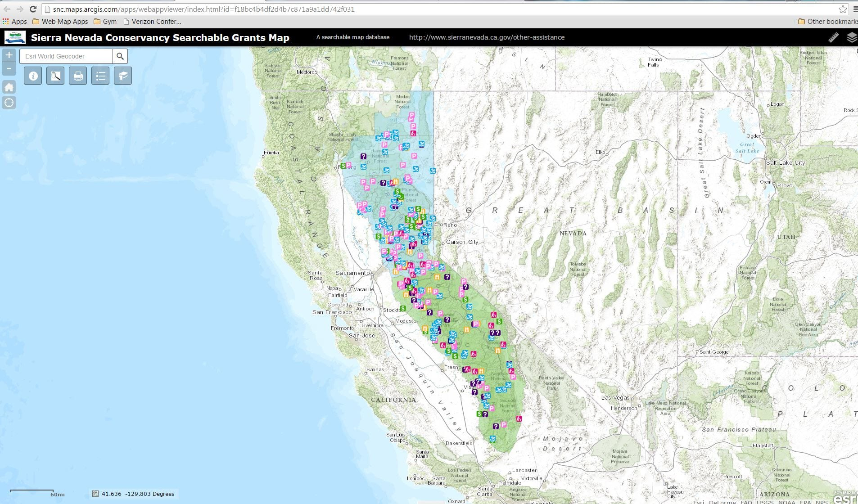Open the Print widget
858x504 pixels.
[x=78, y=76]
